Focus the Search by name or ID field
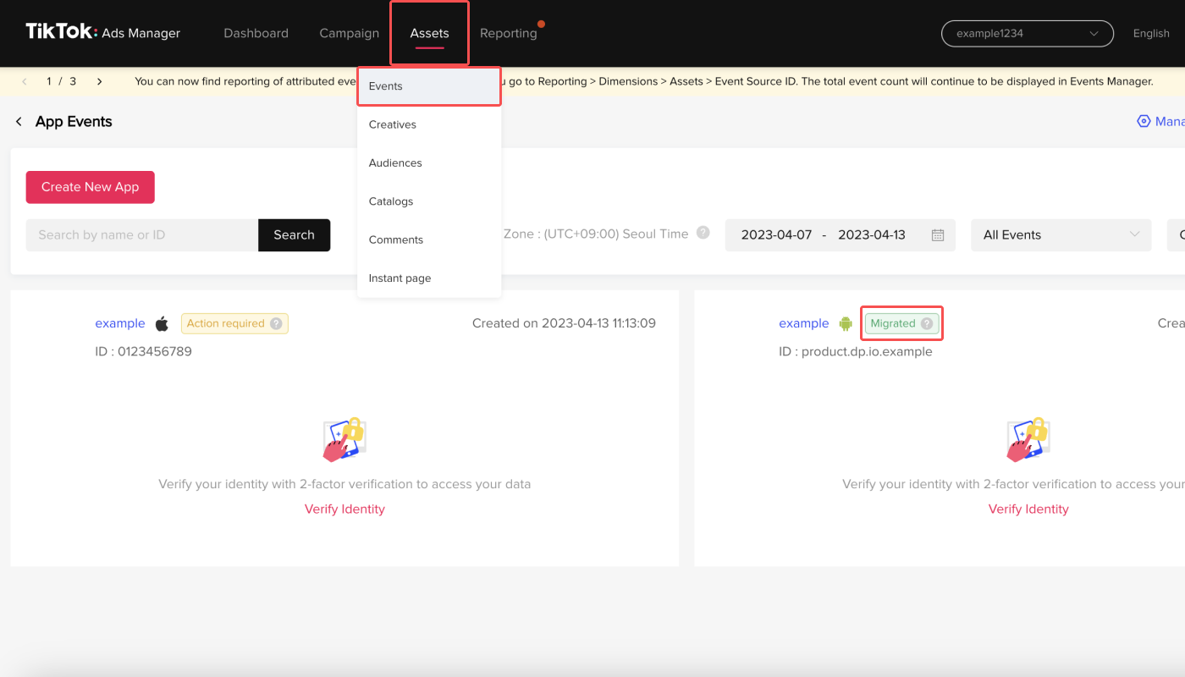1185x677 pixels. (142, 235)
